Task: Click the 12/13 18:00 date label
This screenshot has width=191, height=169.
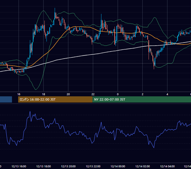Action: pos(44,166)
